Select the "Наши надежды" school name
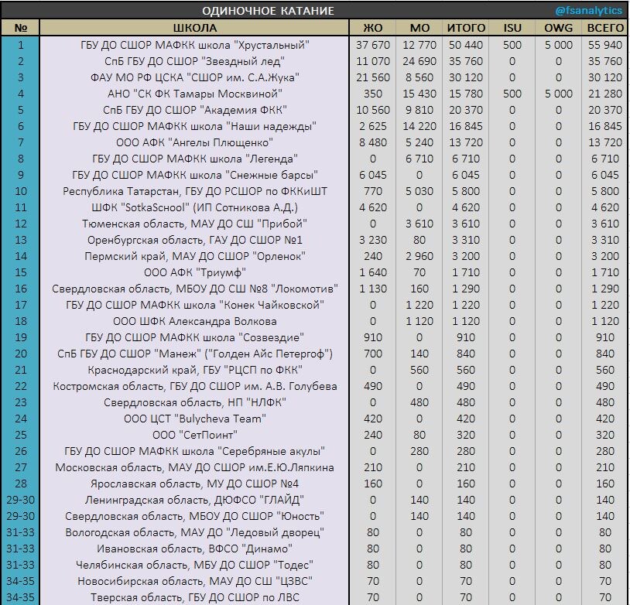The image size is (630, 605). 194,126
